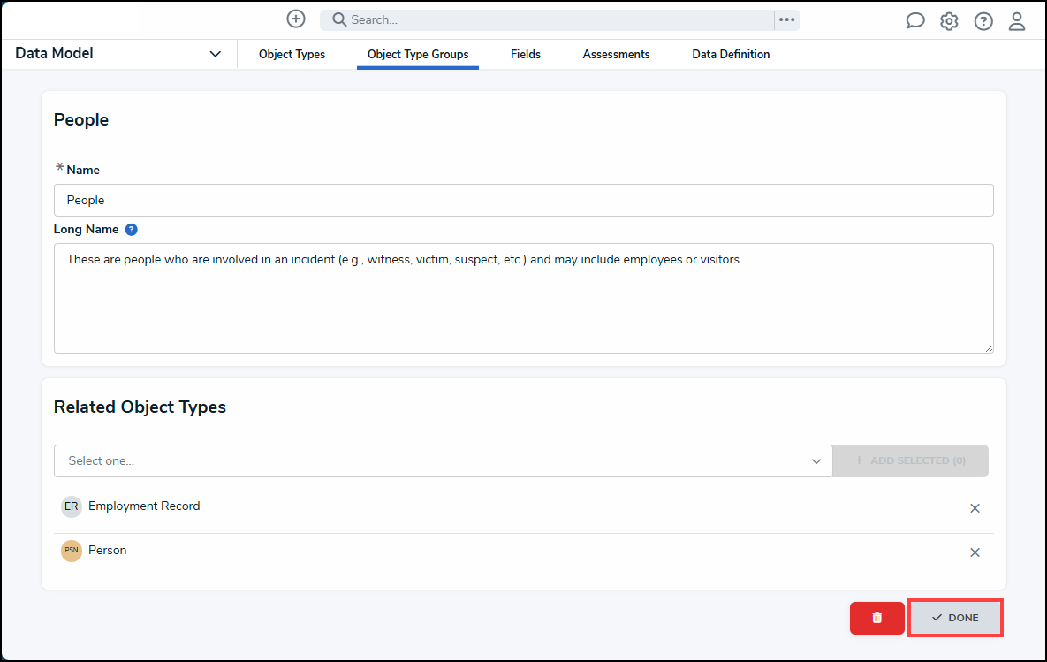Click the plus create icon beside search
This screenshot has width=1047, height=662.
pyautogui.click(x=296, y=19)
